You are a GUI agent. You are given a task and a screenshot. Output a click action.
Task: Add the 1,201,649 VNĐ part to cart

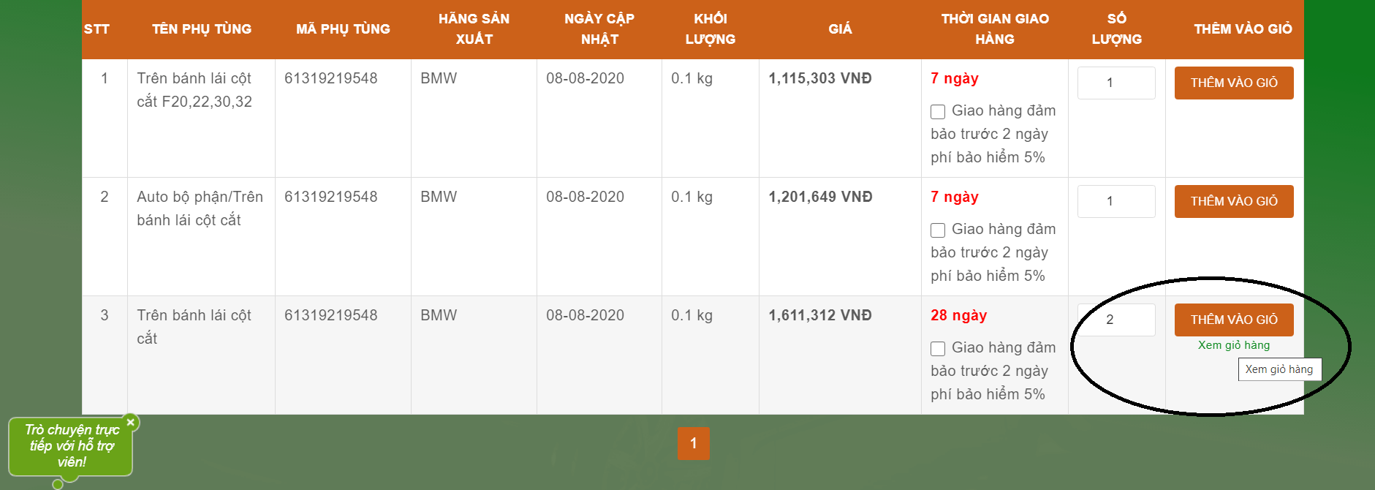(1233, 202)
